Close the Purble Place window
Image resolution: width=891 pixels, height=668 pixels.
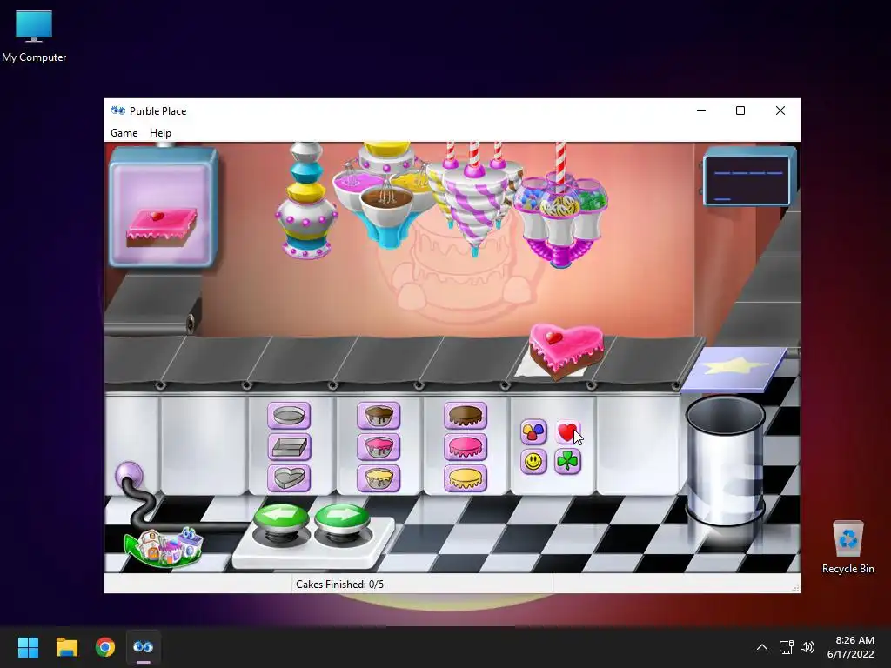click(780, 110)
